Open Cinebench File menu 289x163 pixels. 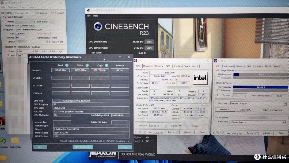[x=89, y=16]
